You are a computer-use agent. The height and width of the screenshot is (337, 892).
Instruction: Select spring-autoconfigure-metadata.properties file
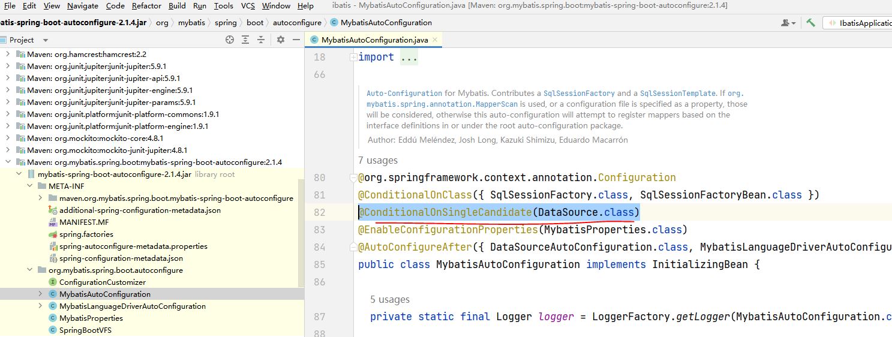click(133, 246)
